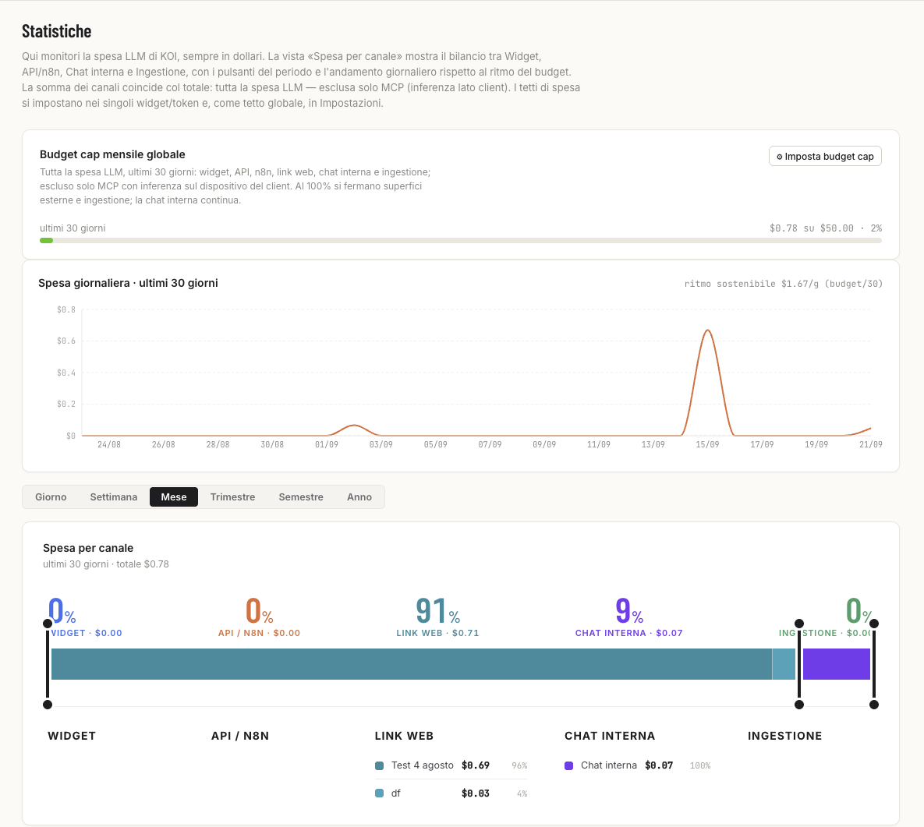
Task: Click the large dark teal bar segment
Action: click(x=412, y=664)
